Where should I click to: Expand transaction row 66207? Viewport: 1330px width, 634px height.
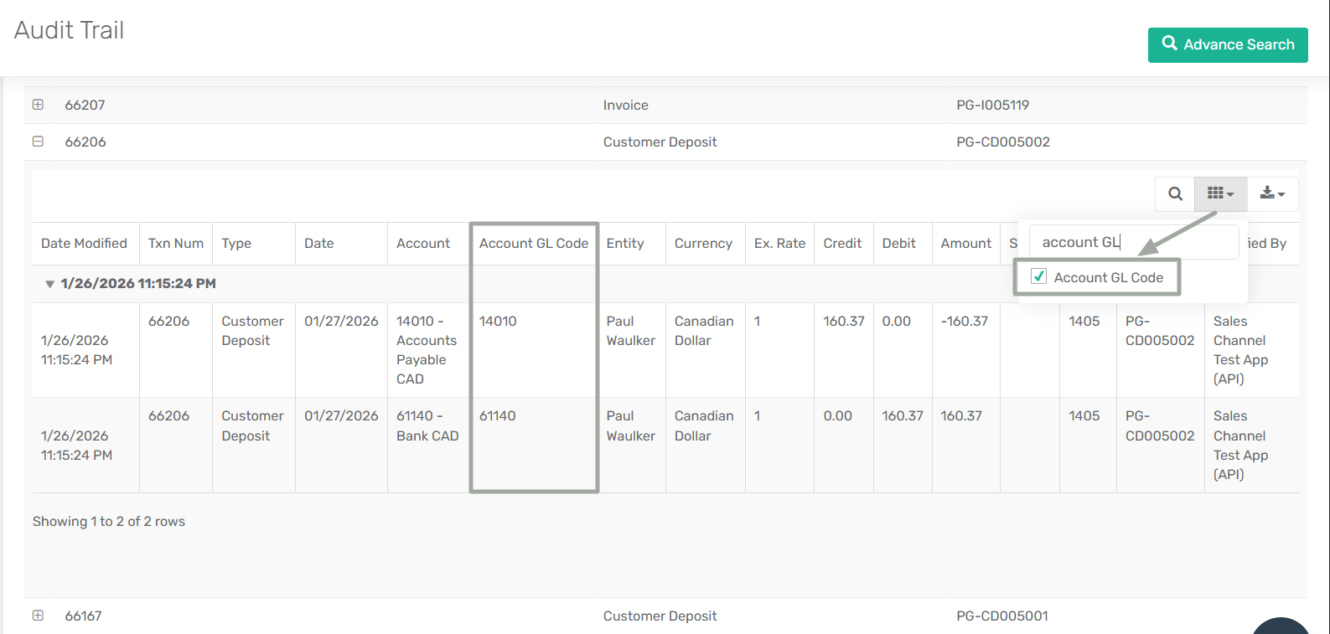pyautogui.click(x=38, y=105)
